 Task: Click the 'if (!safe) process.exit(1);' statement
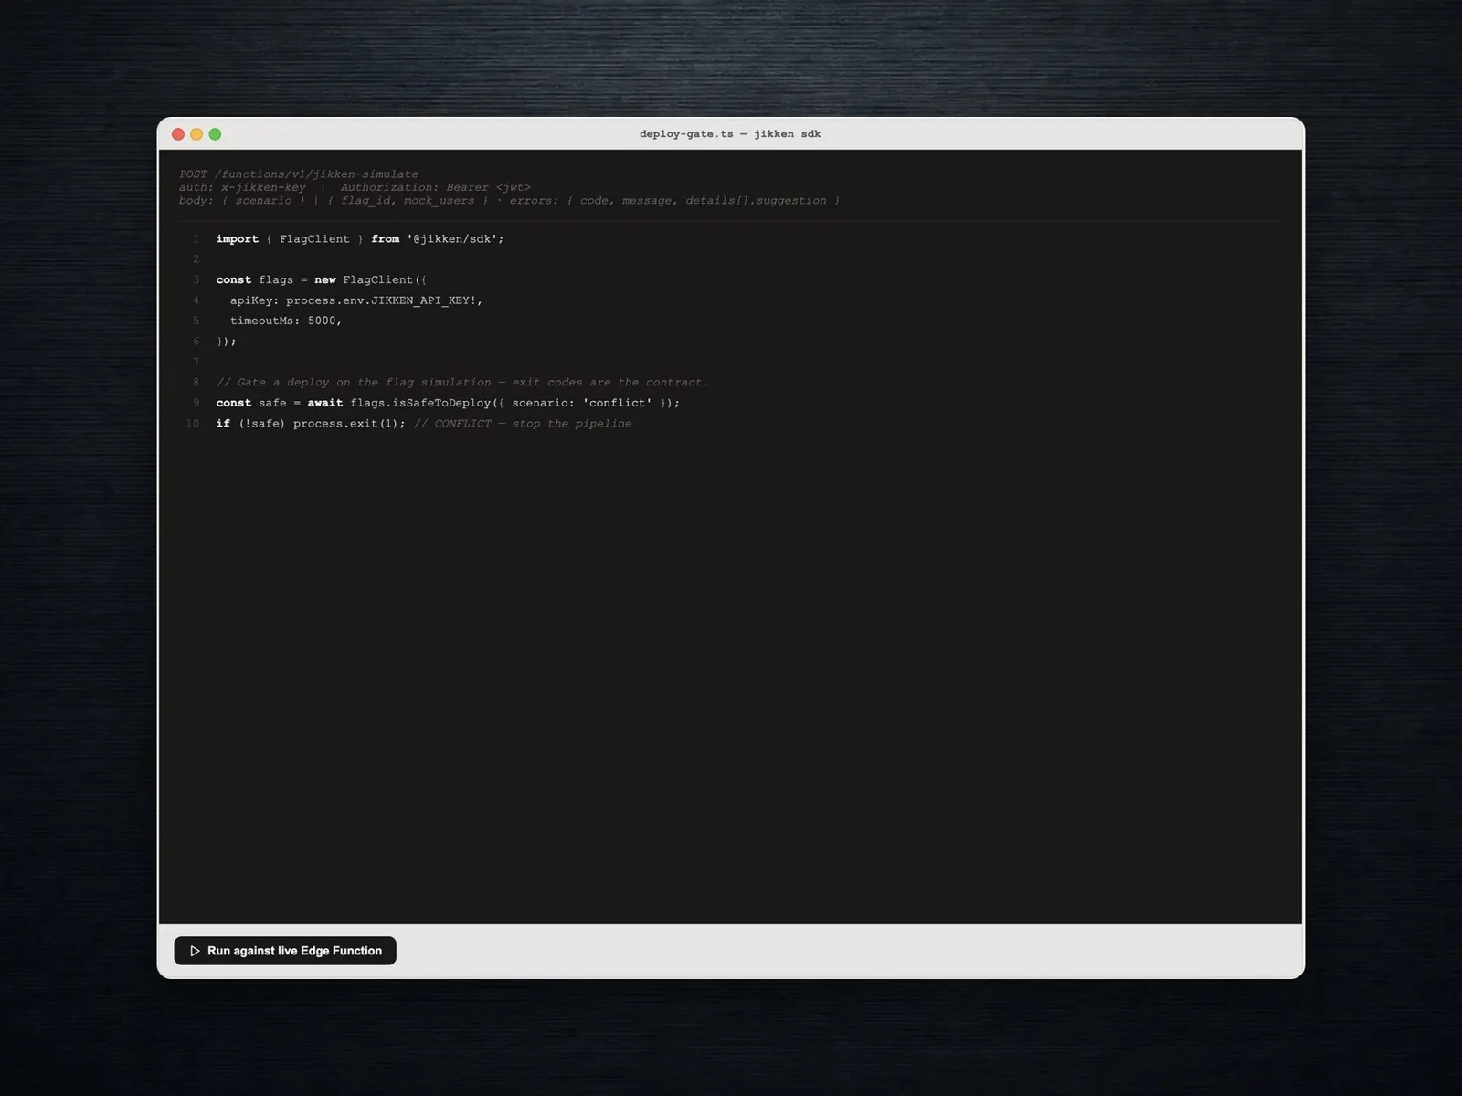pyautogui.click(x=311, y=424)
